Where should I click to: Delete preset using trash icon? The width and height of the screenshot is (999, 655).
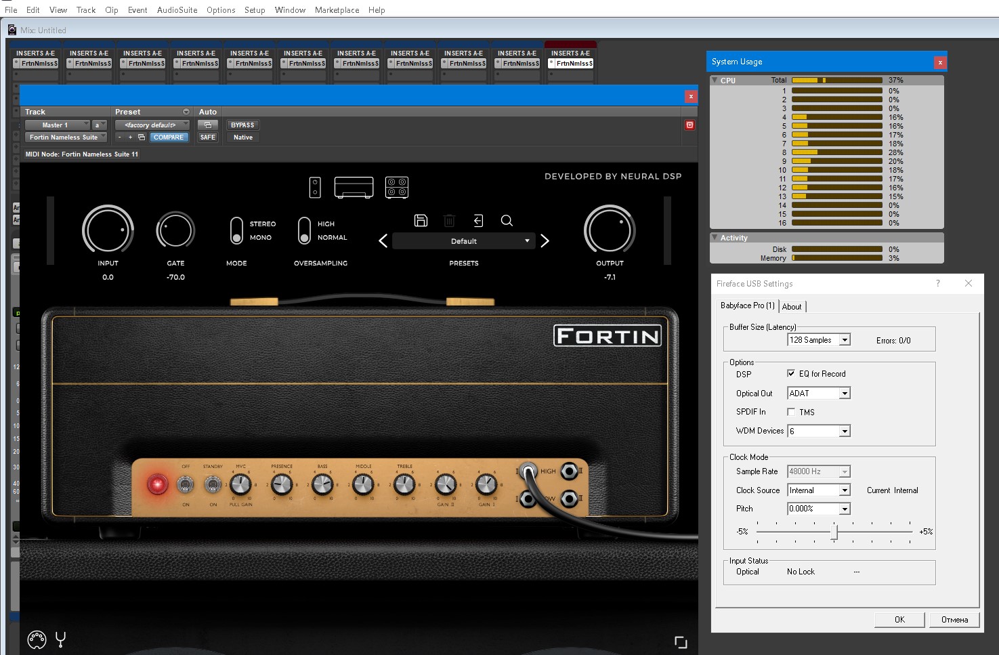click(x=449, y=220)
